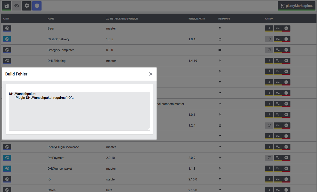
Task: Click refresh icon in row with version 1.2.4
Action: [x=269, y=126]
